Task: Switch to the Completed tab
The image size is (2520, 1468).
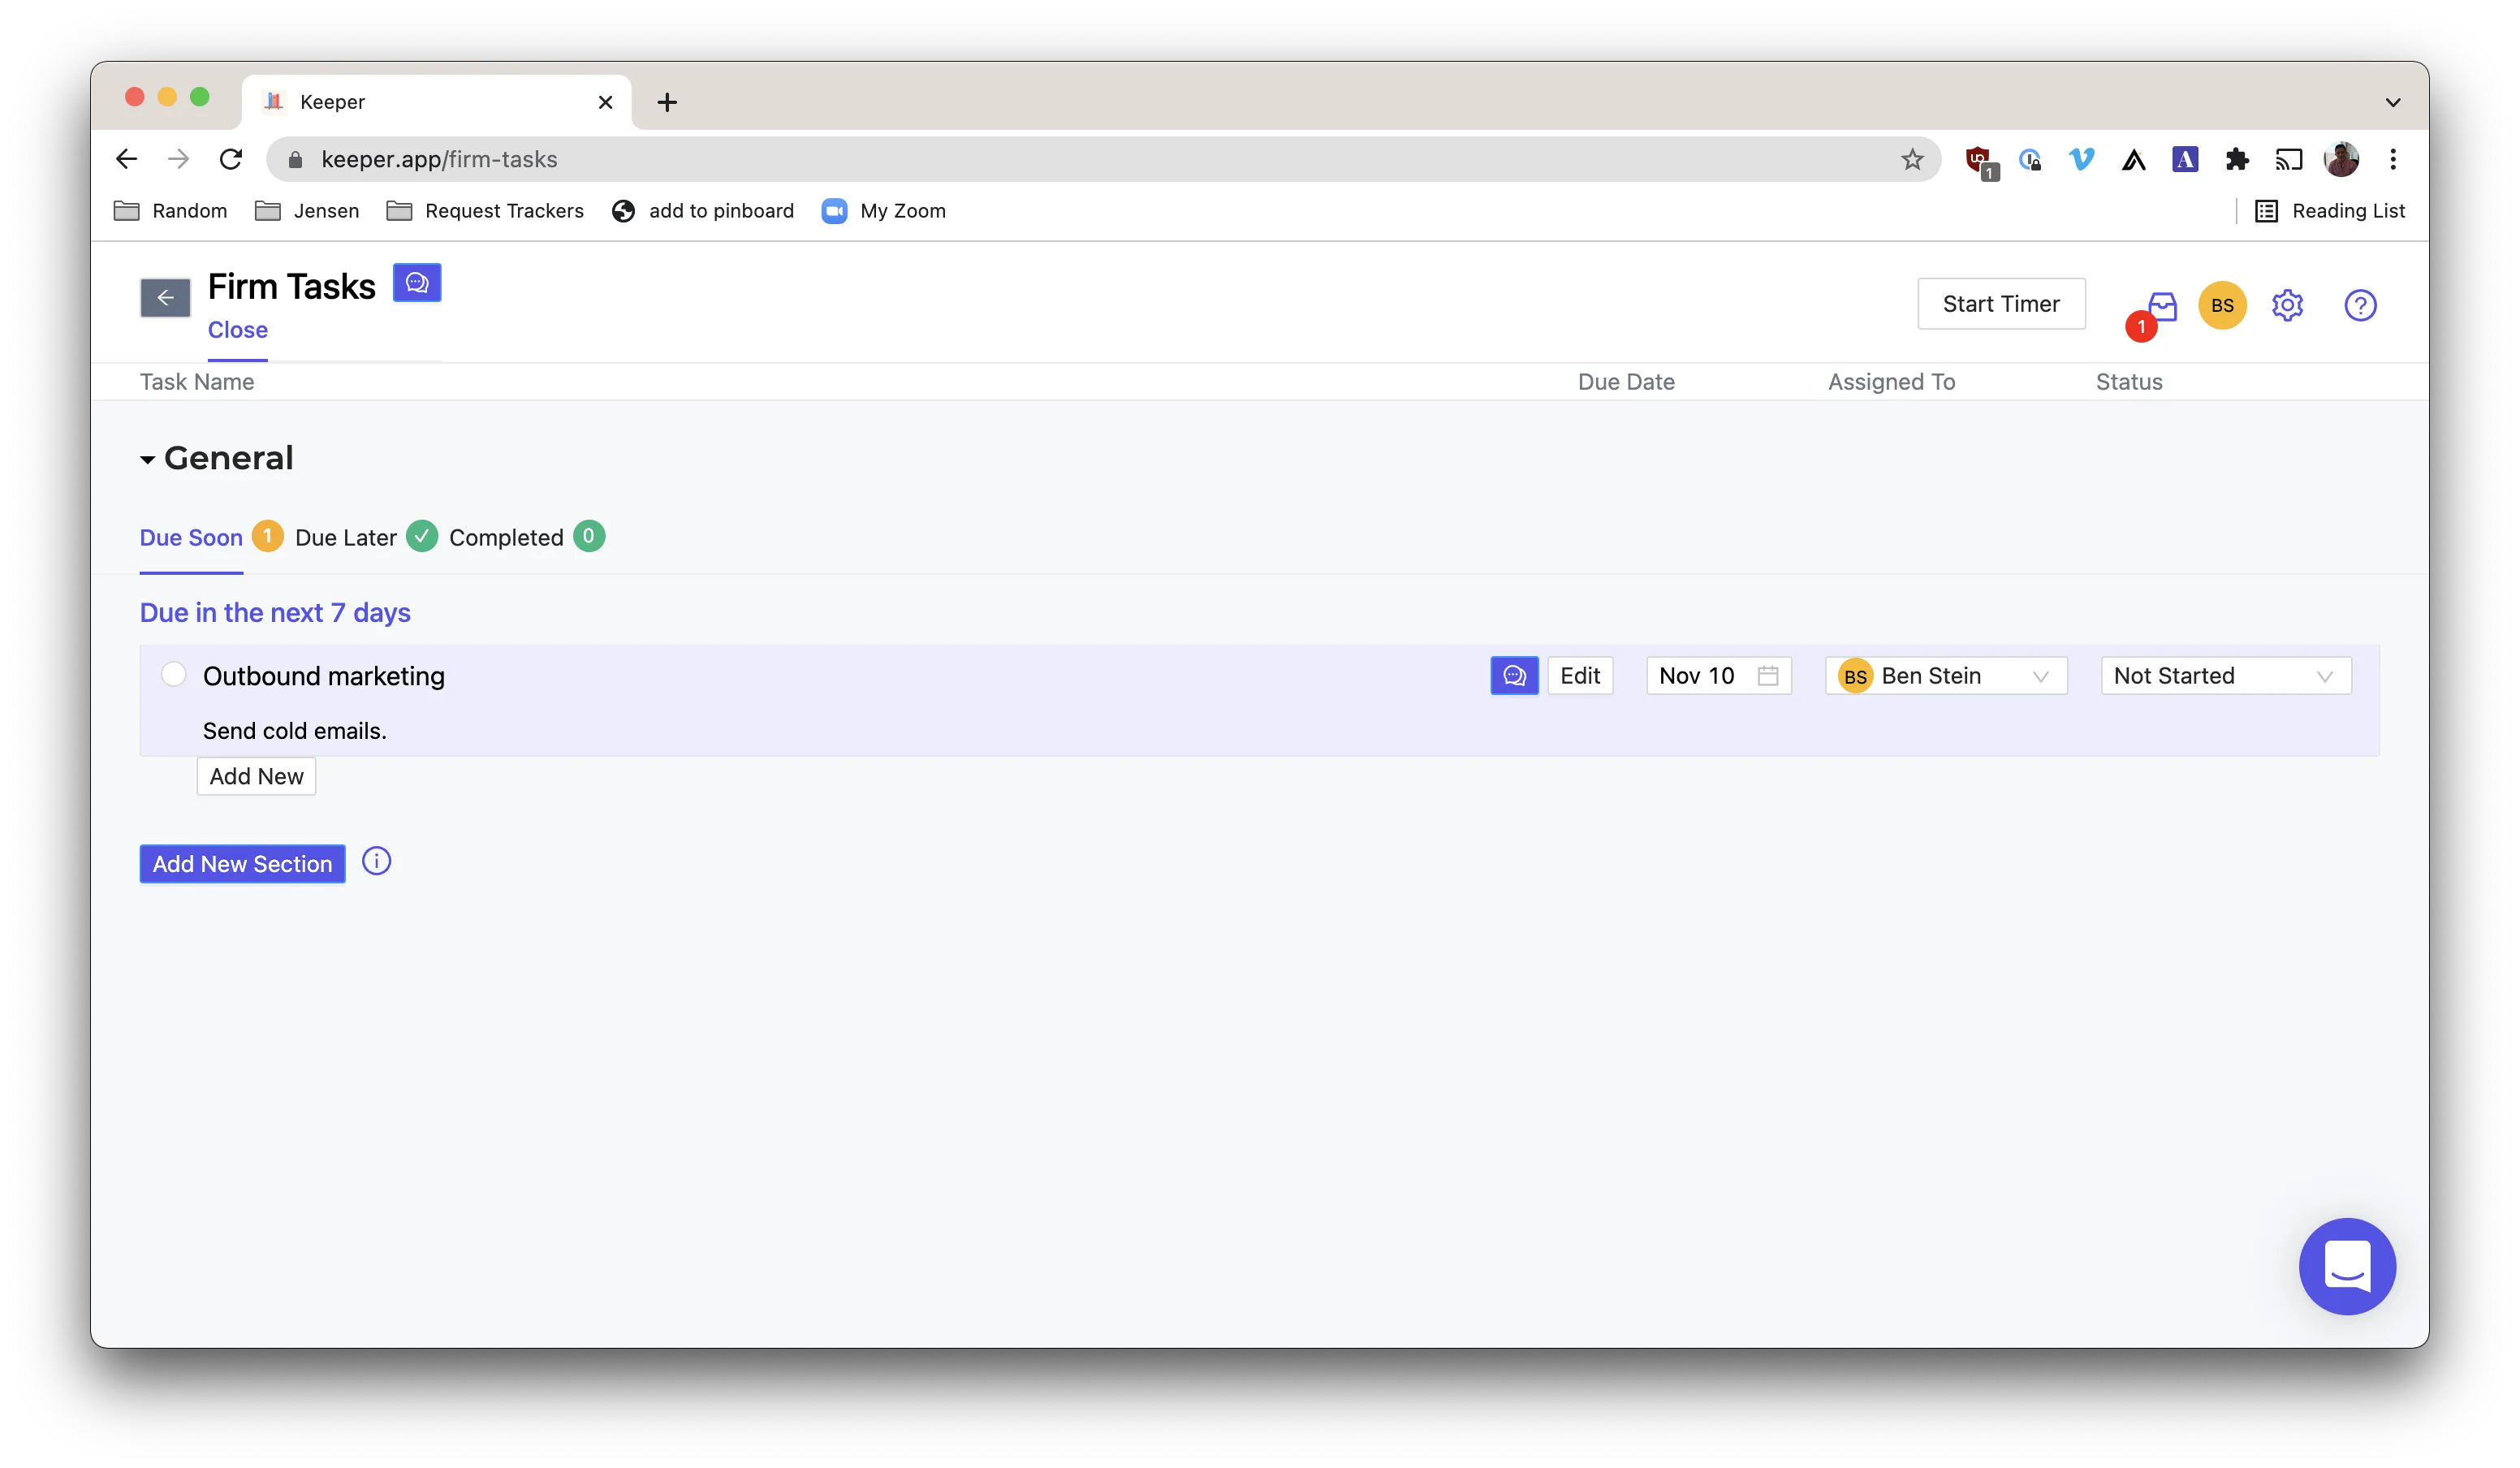Action: [x=506, y=538]
